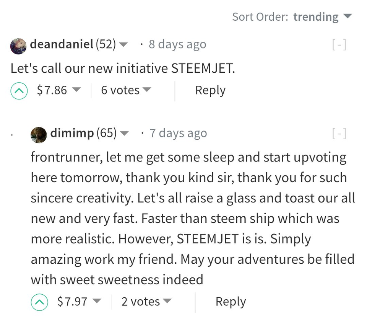Upvote dimimp's reply with circle arrow
This screenshot has height=323, width=367.
point(39,302)
